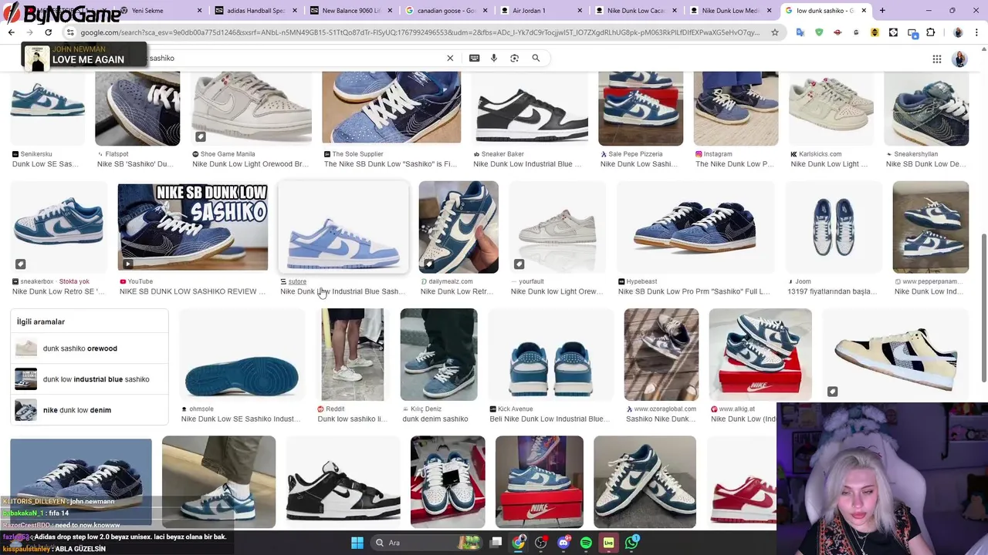Select related search nike dunk low denim
Screen dimensions: 988x555
pos(90,410)
